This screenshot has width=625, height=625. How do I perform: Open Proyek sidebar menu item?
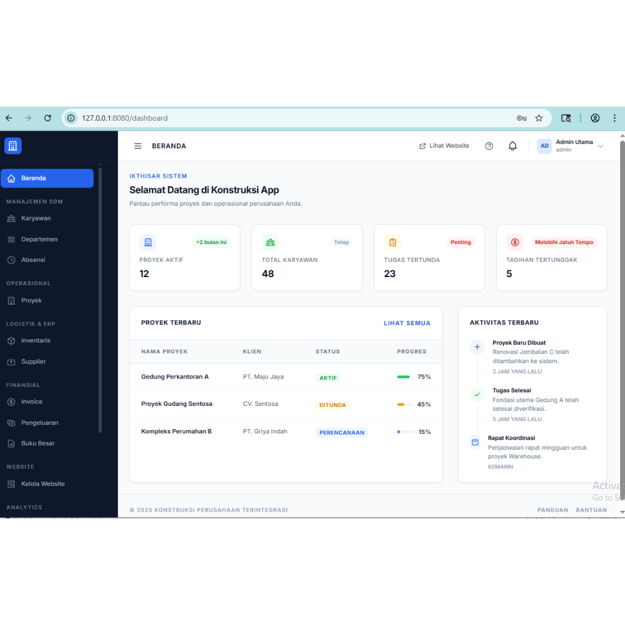point(47,300)
